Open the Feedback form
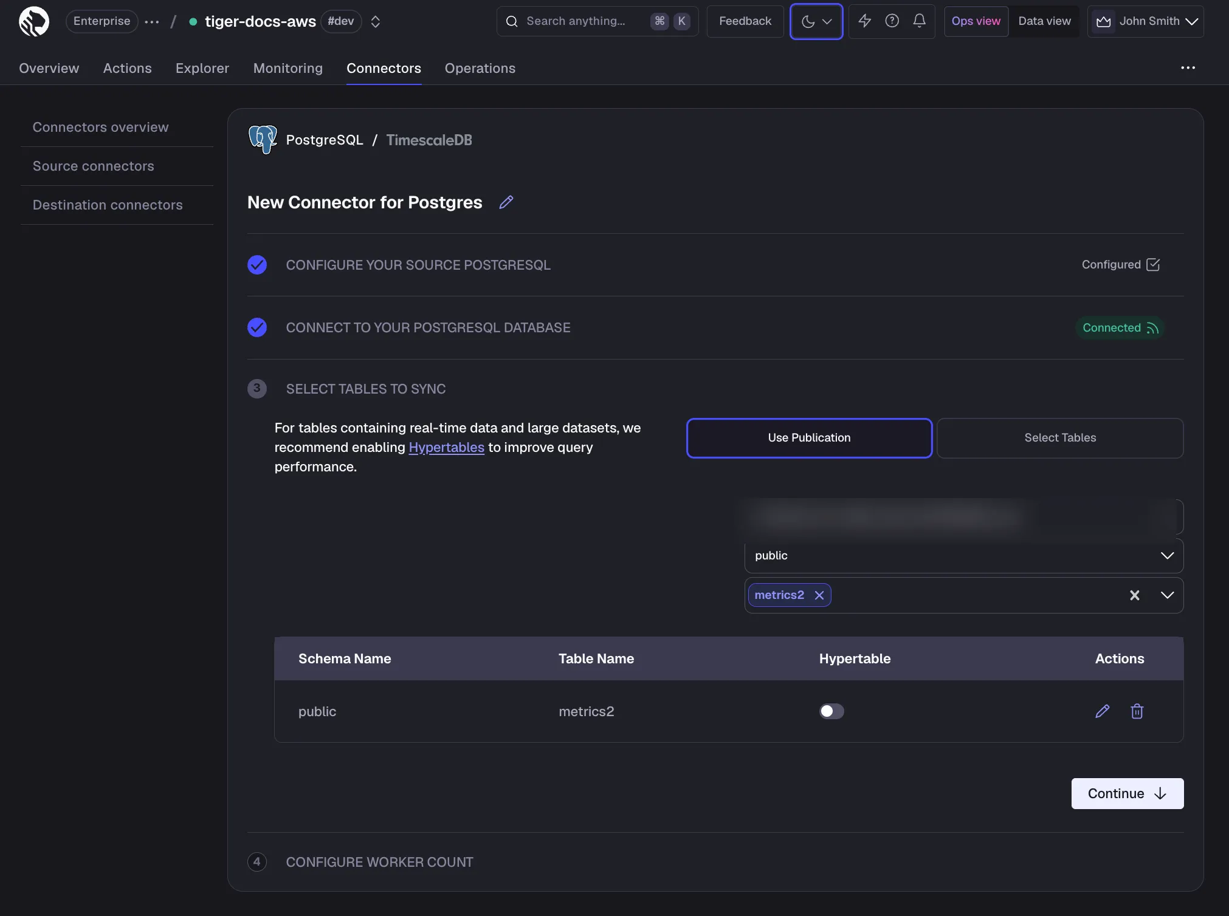The image size is (1229, 916). (x=745, y=21)
